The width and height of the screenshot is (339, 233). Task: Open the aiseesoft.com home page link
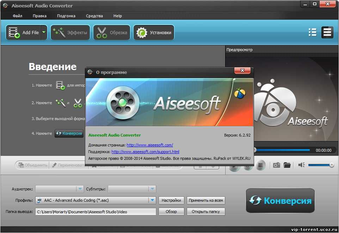[x=150, y=145]
